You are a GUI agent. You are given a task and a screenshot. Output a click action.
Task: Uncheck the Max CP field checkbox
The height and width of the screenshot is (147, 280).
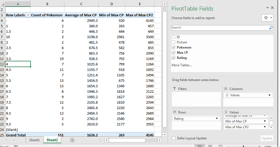point(173,52)
